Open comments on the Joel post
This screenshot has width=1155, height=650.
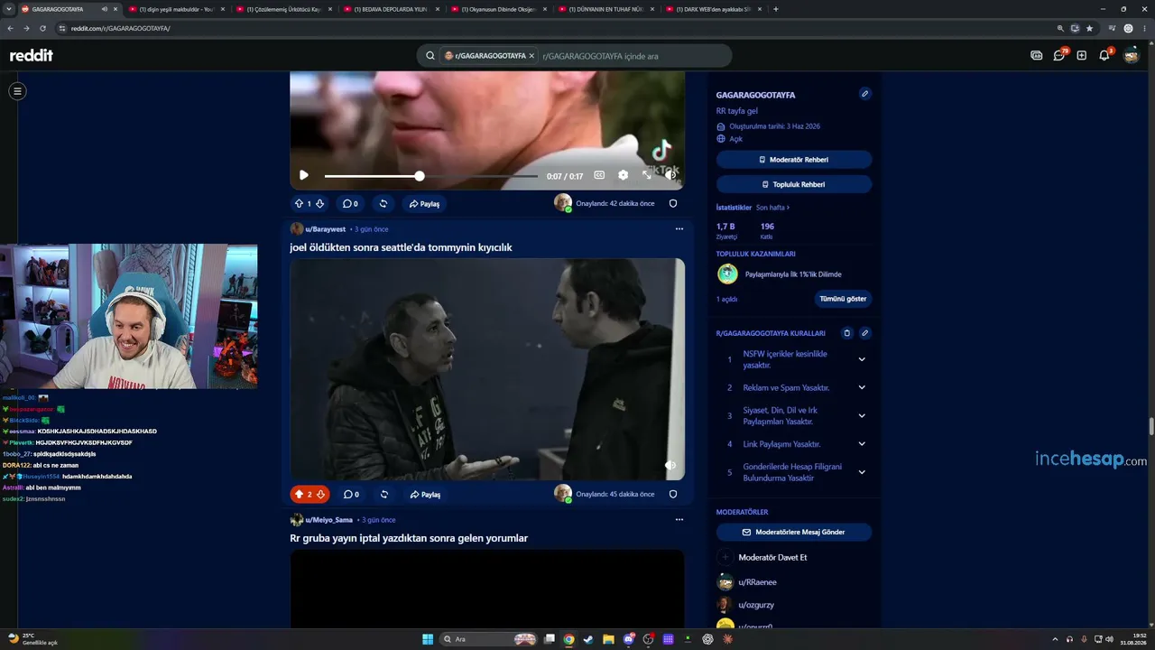[351, 495]
